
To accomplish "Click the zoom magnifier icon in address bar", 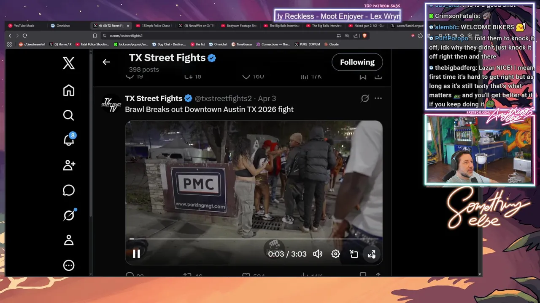I will point(347,36).
